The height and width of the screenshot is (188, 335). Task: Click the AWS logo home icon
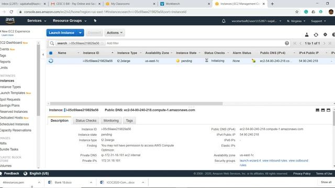(x=10, y=21)
